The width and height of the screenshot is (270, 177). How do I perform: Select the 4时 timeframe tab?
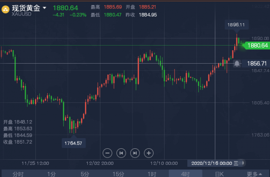pyautogui.click(x=186, y=174)
